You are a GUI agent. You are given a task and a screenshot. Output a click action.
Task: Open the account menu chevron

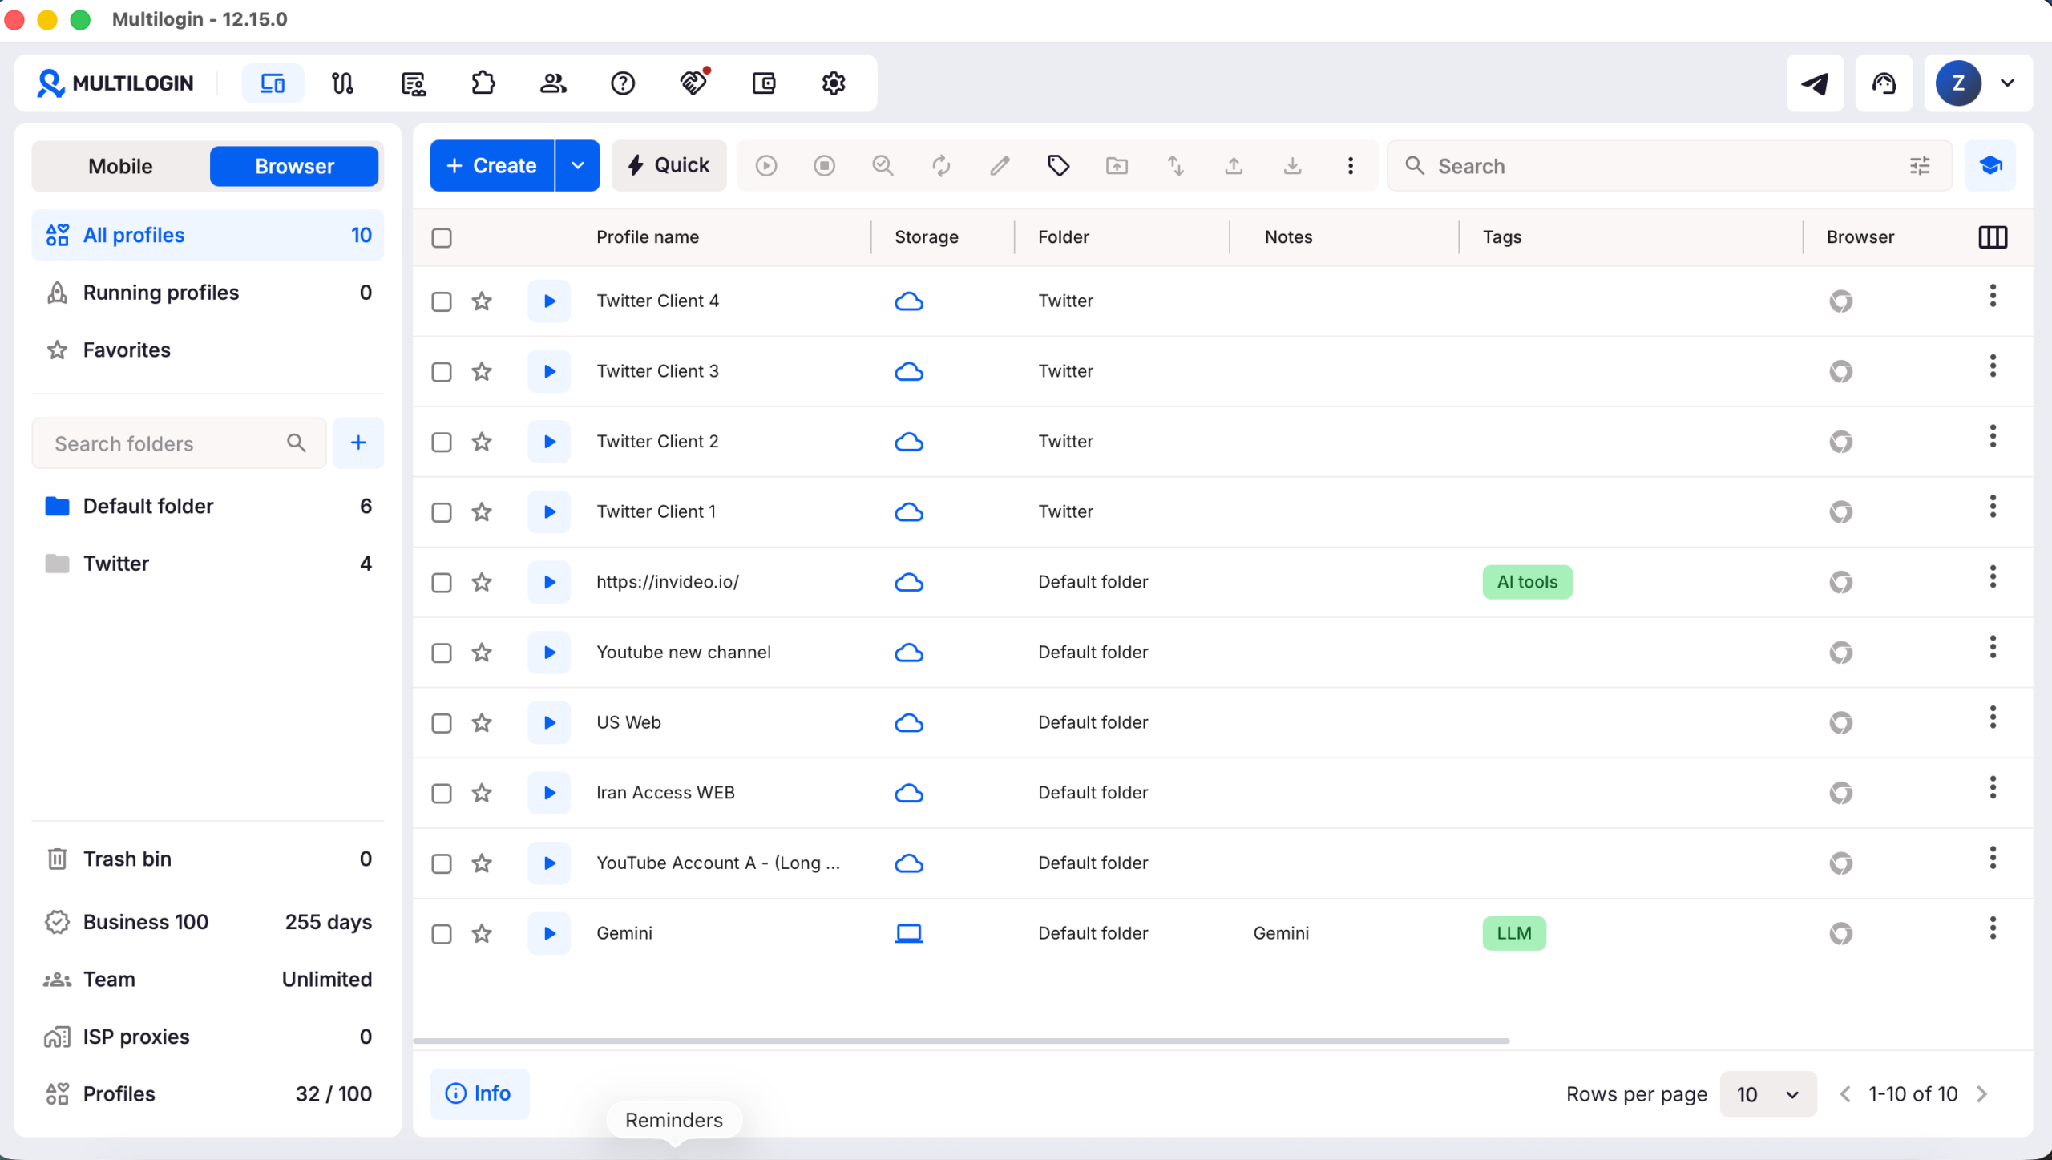(2007, 83)
